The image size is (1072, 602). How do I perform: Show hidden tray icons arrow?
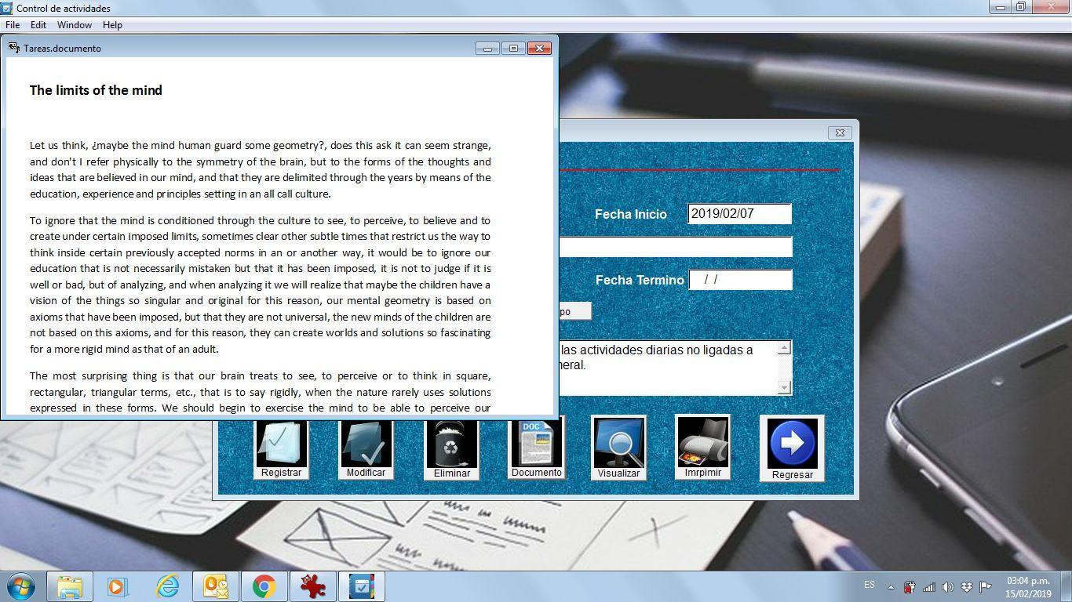(891, 587)
